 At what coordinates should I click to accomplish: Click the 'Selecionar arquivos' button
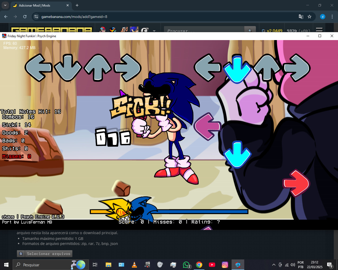tap(45, 254)
